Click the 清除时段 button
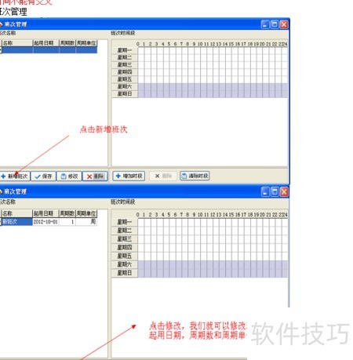This screenshot has height=360, width=353. click(195, 176)
